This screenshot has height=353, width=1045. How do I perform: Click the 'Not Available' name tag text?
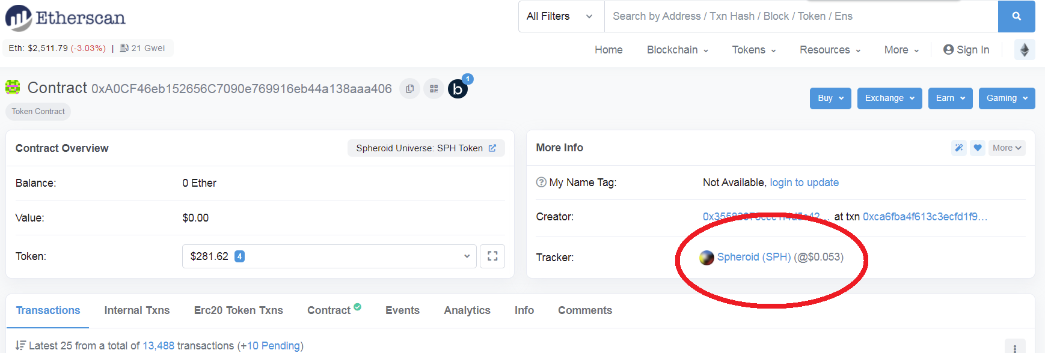tap(734, 183)
